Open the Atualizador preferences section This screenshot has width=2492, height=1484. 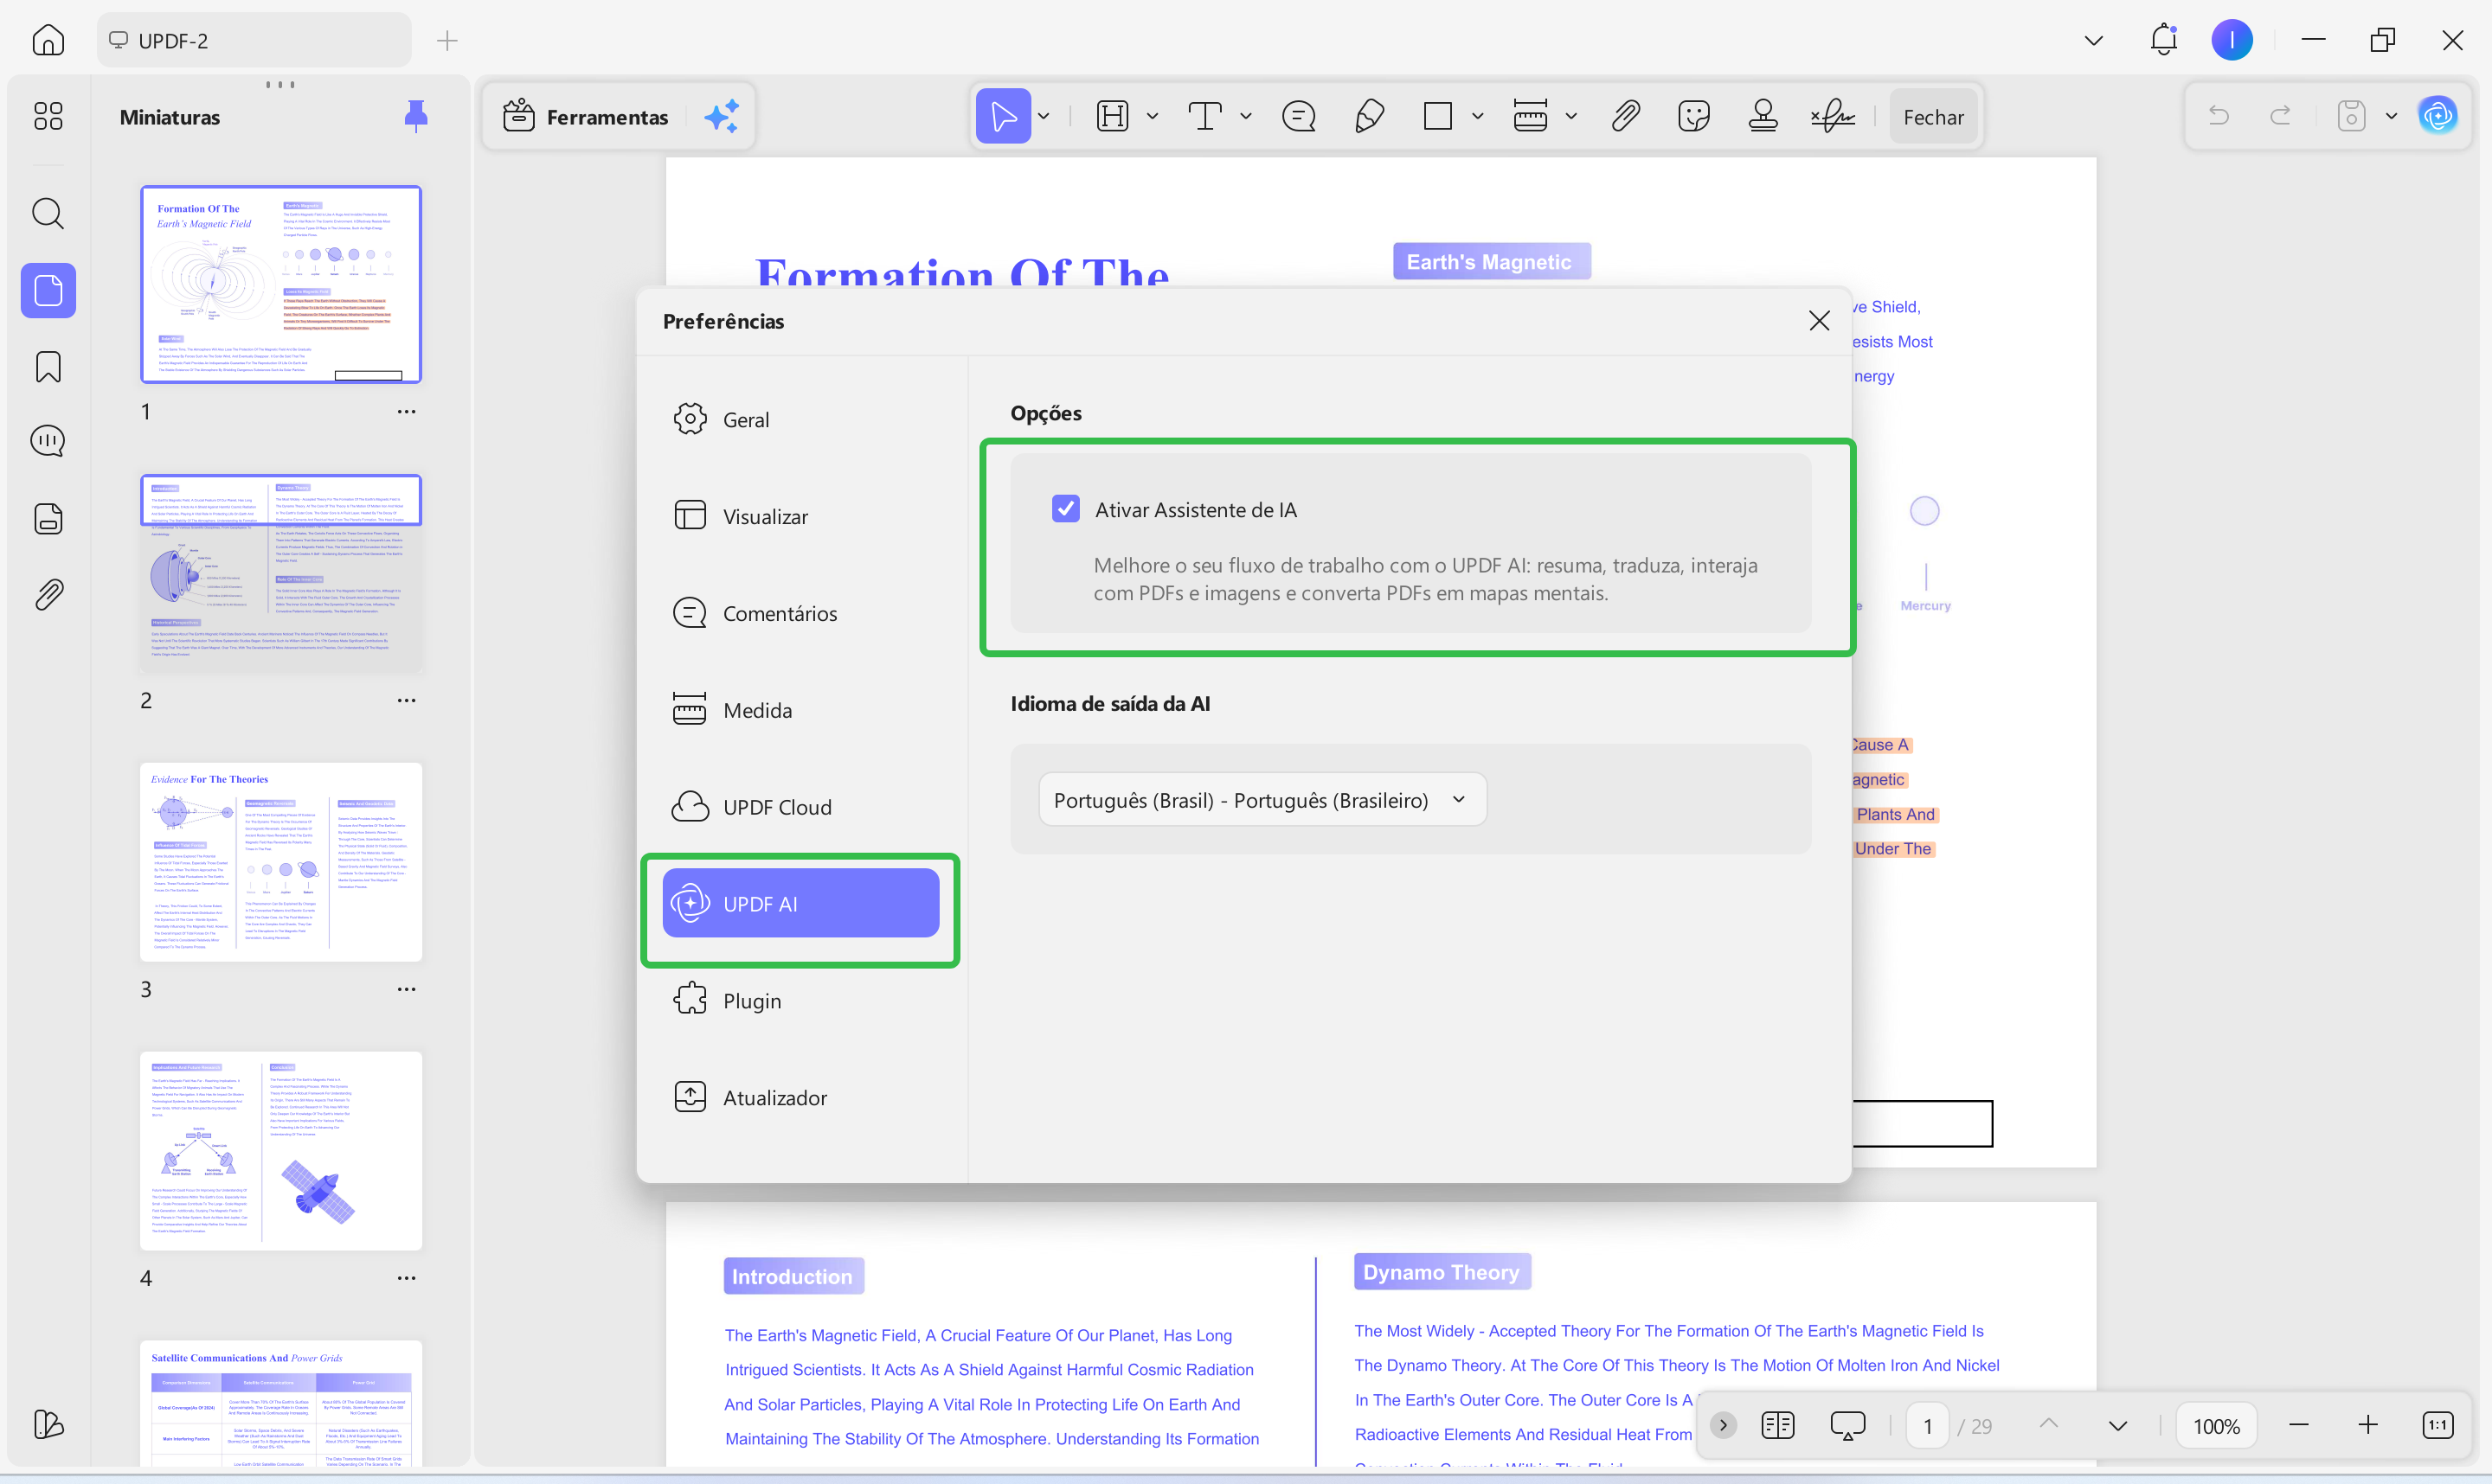[x=801, y=1098]
